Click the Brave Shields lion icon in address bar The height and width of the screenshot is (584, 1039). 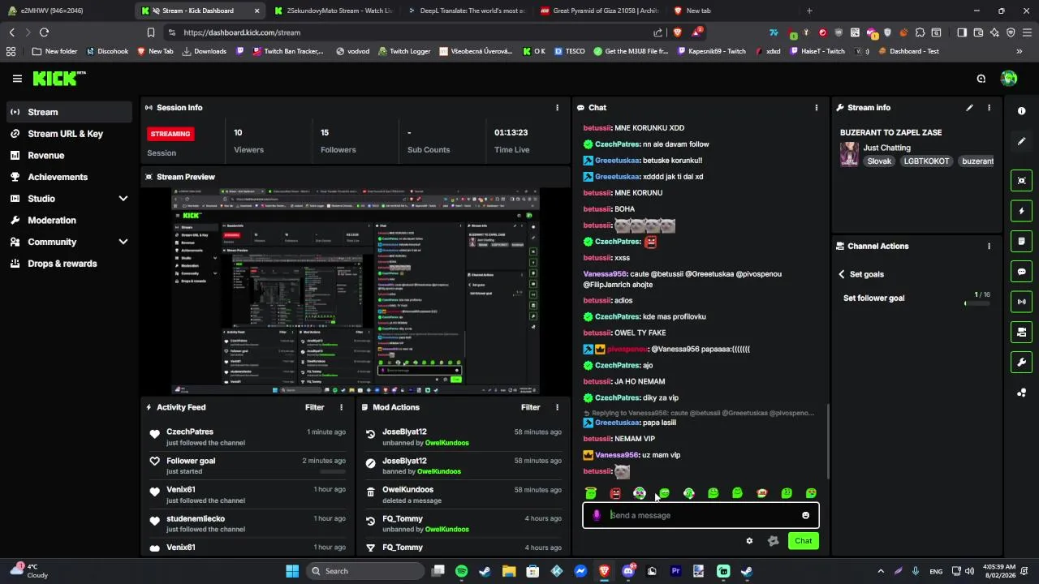tap(678, 32)
